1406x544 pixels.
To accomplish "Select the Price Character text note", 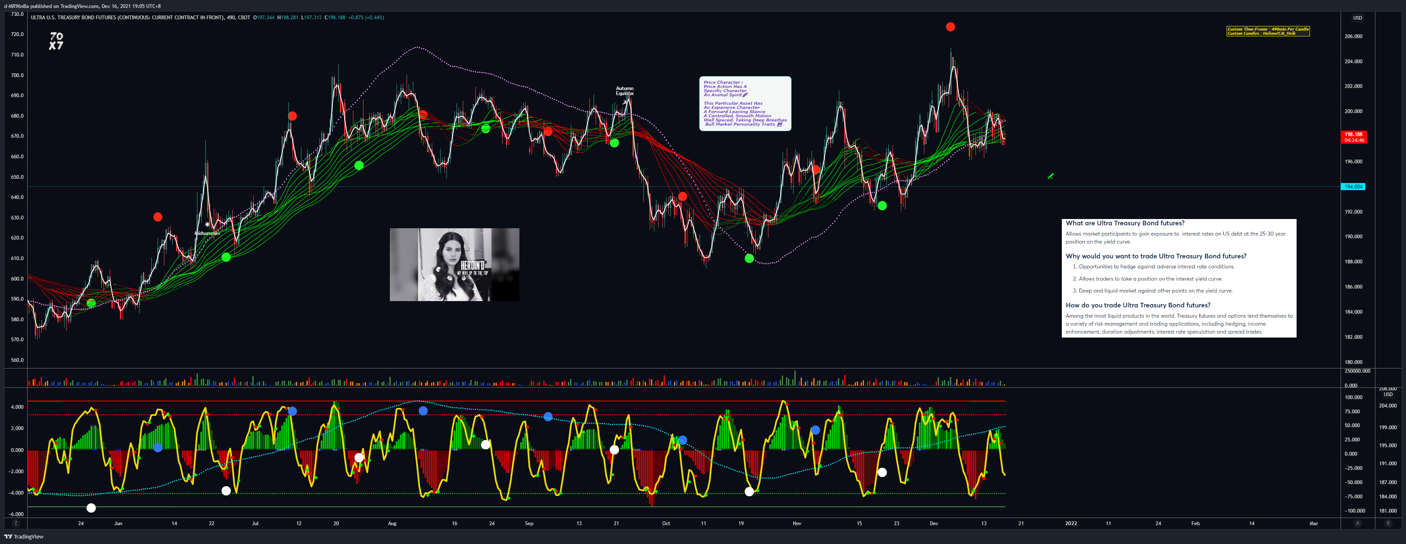I will pyautogui.click(x=745, y=103).
